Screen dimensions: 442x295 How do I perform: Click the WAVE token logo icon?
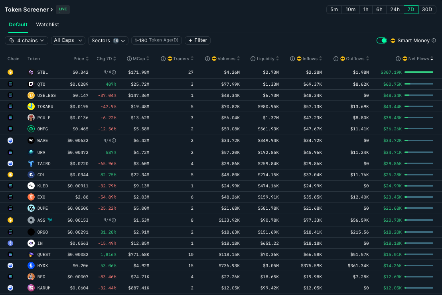coord(31,140)
